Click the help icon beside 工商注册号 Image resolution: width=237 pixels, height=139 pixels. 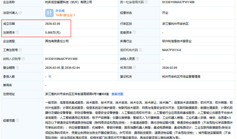coord(20,50)
